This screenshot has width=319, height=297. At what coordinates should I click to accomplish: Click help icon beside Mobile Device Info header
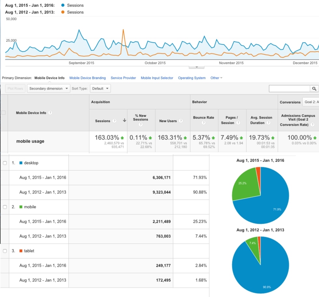(51, 113)
